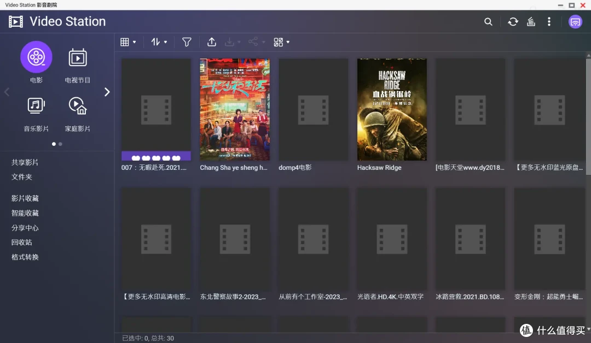Viewport: 591px width, 343px height.
Task: Click the download icon in toolbar
Action: click(229, 42)
